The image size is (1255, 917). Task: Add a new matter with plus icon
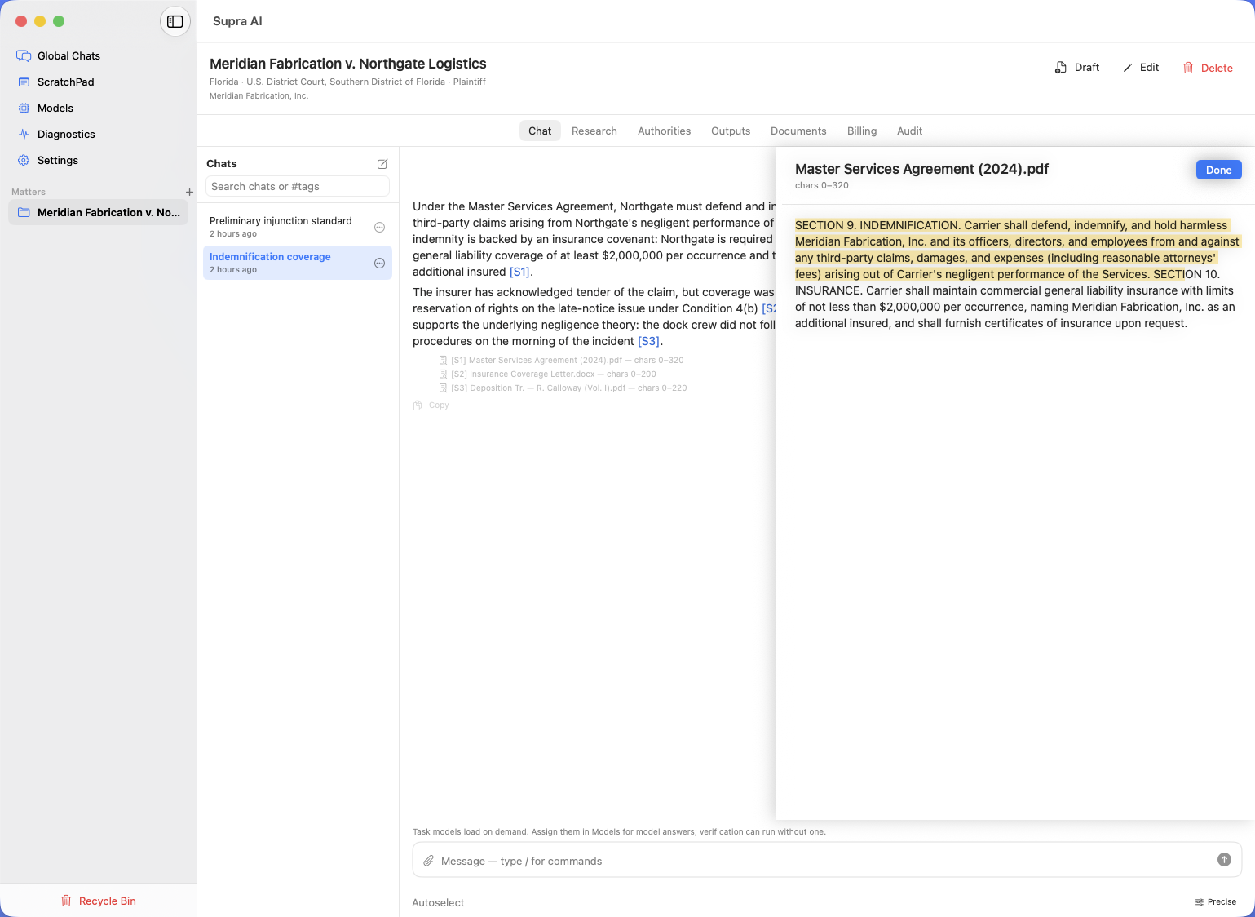[189, 193]
